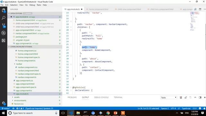Expand the environments folder

(x=13, y=101)
